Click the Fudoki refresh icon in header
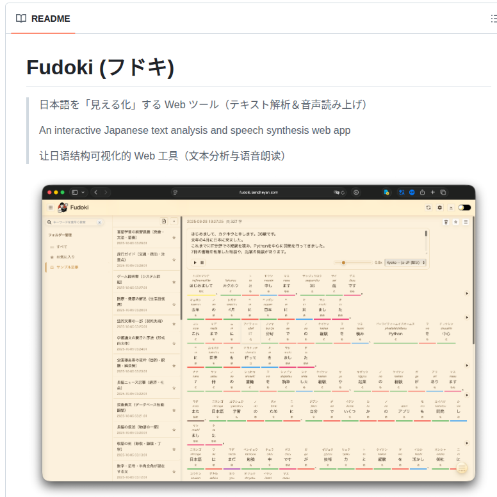Viewport: 497px width, 497px height. coord(428,208)
